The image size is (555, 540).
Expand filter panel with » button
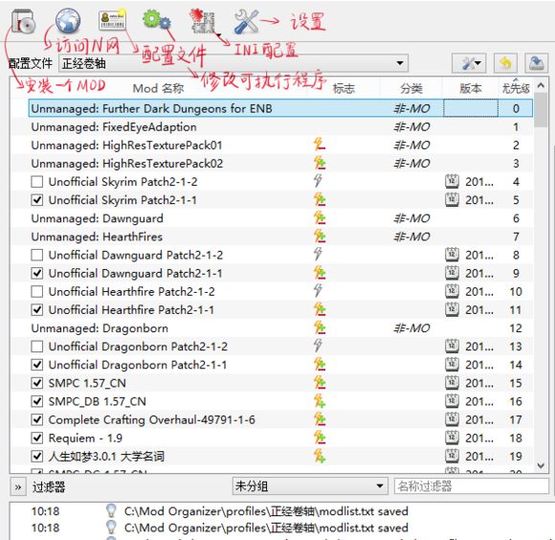pyautogui.click(x=17, y=487)
